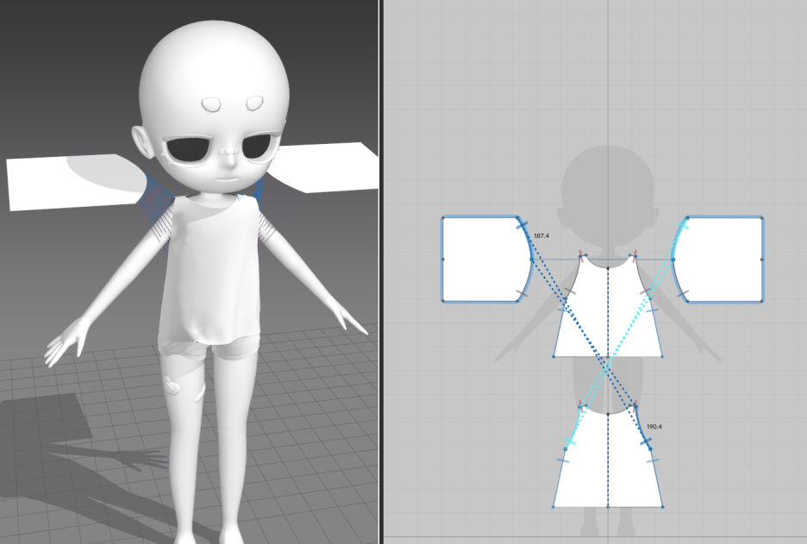The image size is (807, 544).
Task: Select the dashed center line of lower bodice pattern
Action: [x=609, y=460]
